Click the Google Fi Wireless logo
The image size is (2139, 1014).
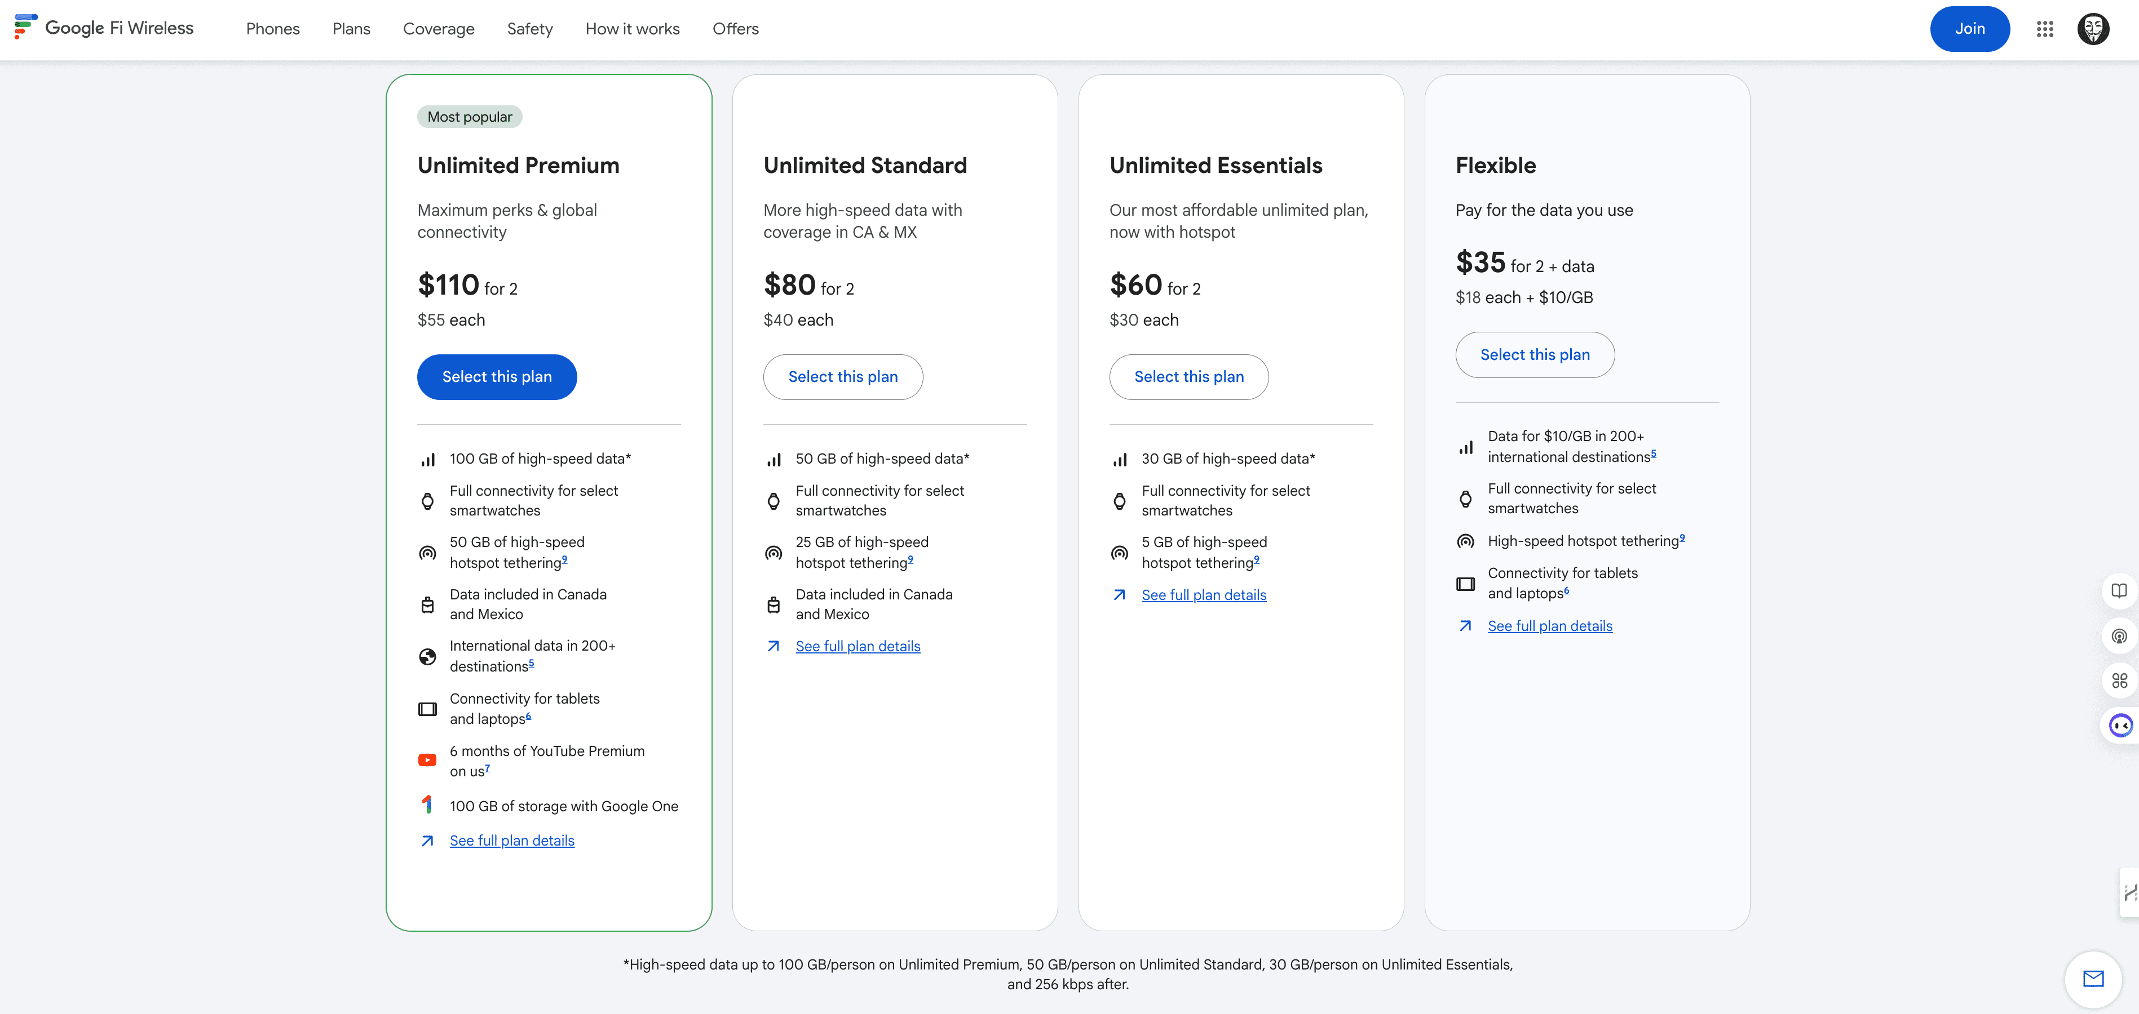click(x=104, y=28)
